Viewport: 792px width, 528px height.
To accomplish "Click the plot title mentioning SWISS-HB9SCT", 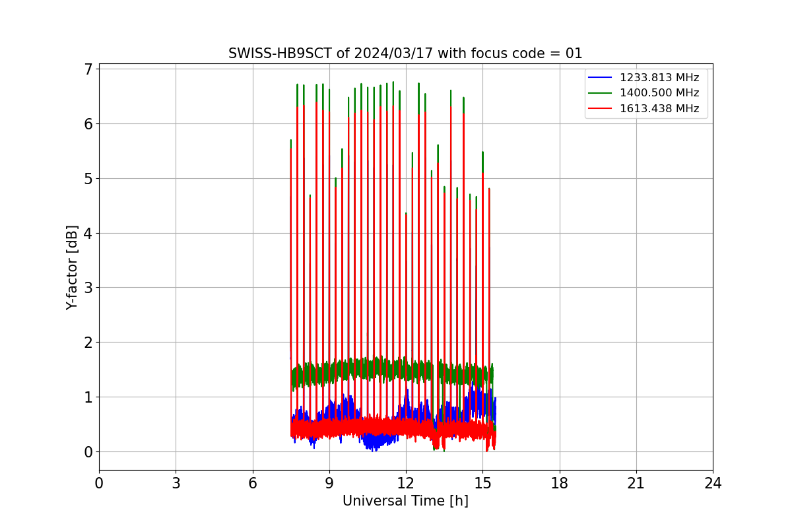I will (405, 53).
